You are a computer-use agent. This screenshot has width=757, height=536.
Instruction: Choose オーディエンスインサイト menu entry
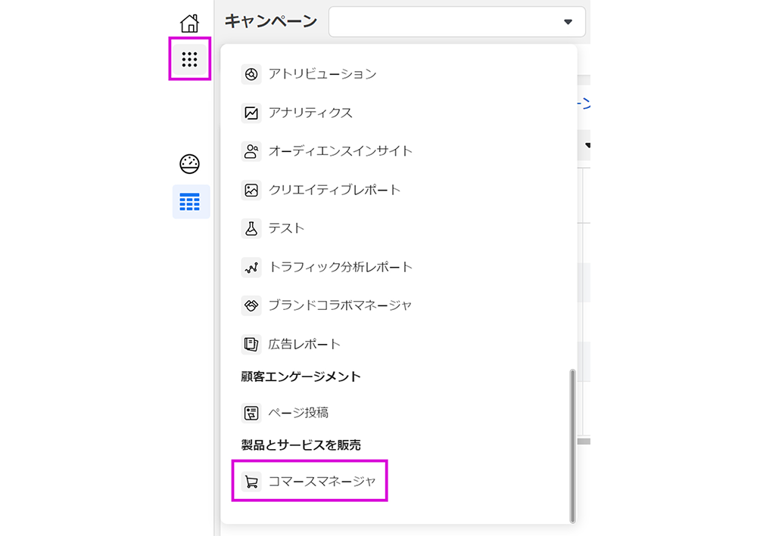pos(341,151)
